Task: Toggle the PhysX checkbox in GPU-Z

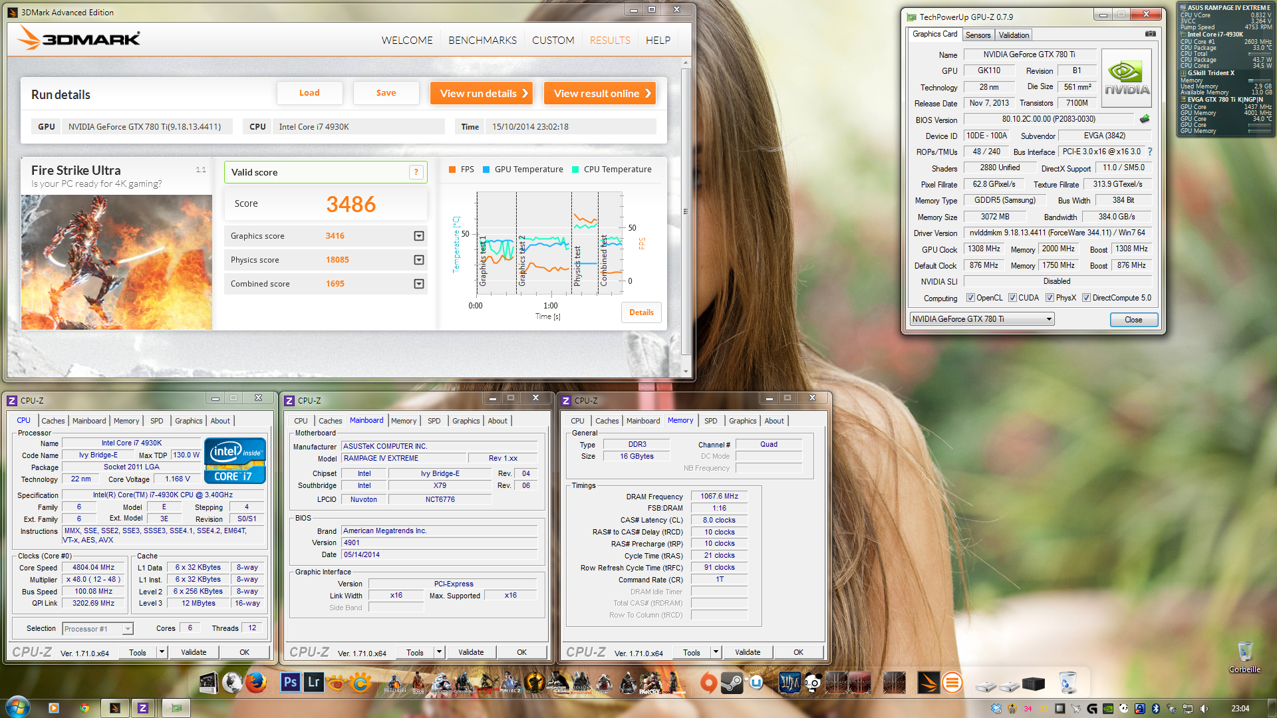Action: (x=1050, y=298)
